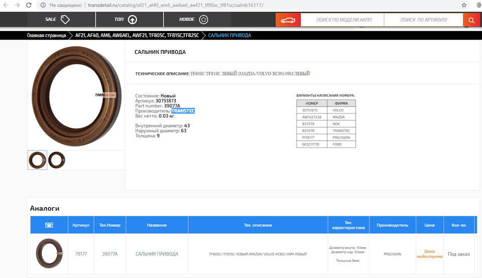Viewport: 482px width, 278px height.
Task: Open the analog seal thumbnail image
Action: tap(50, 253)
